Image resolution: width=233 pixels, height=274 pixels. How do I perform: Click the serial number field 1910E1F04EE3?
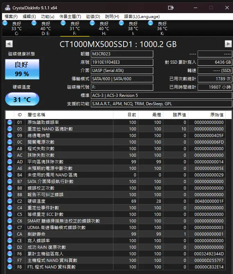click(x=122, y=62)
